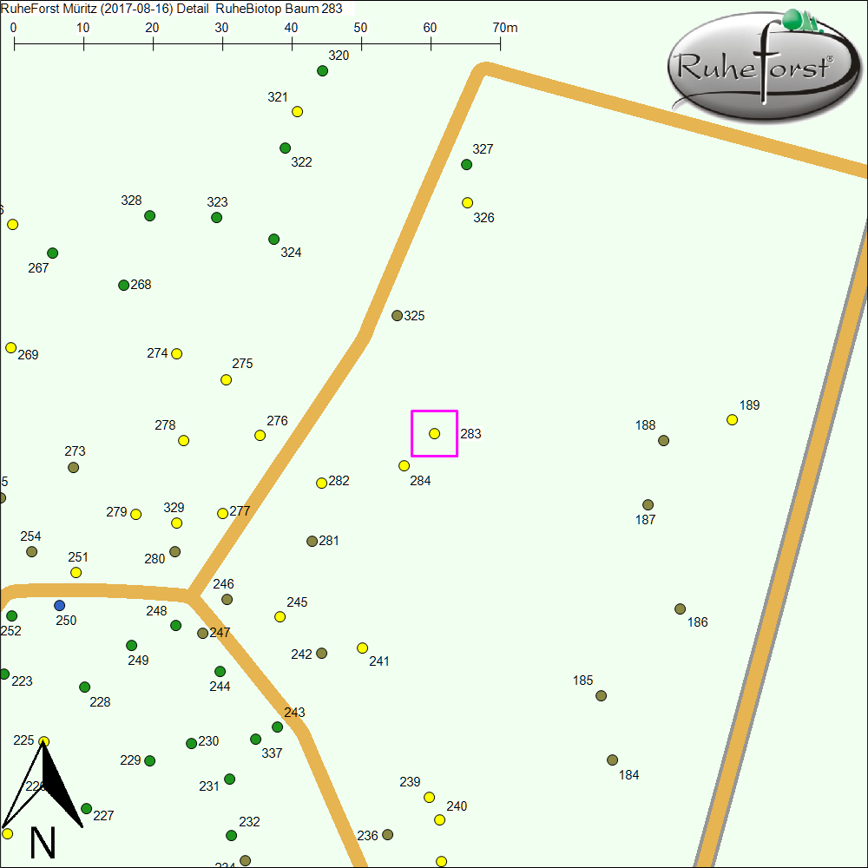Click the yellow tree marker 189

[732, 420]
